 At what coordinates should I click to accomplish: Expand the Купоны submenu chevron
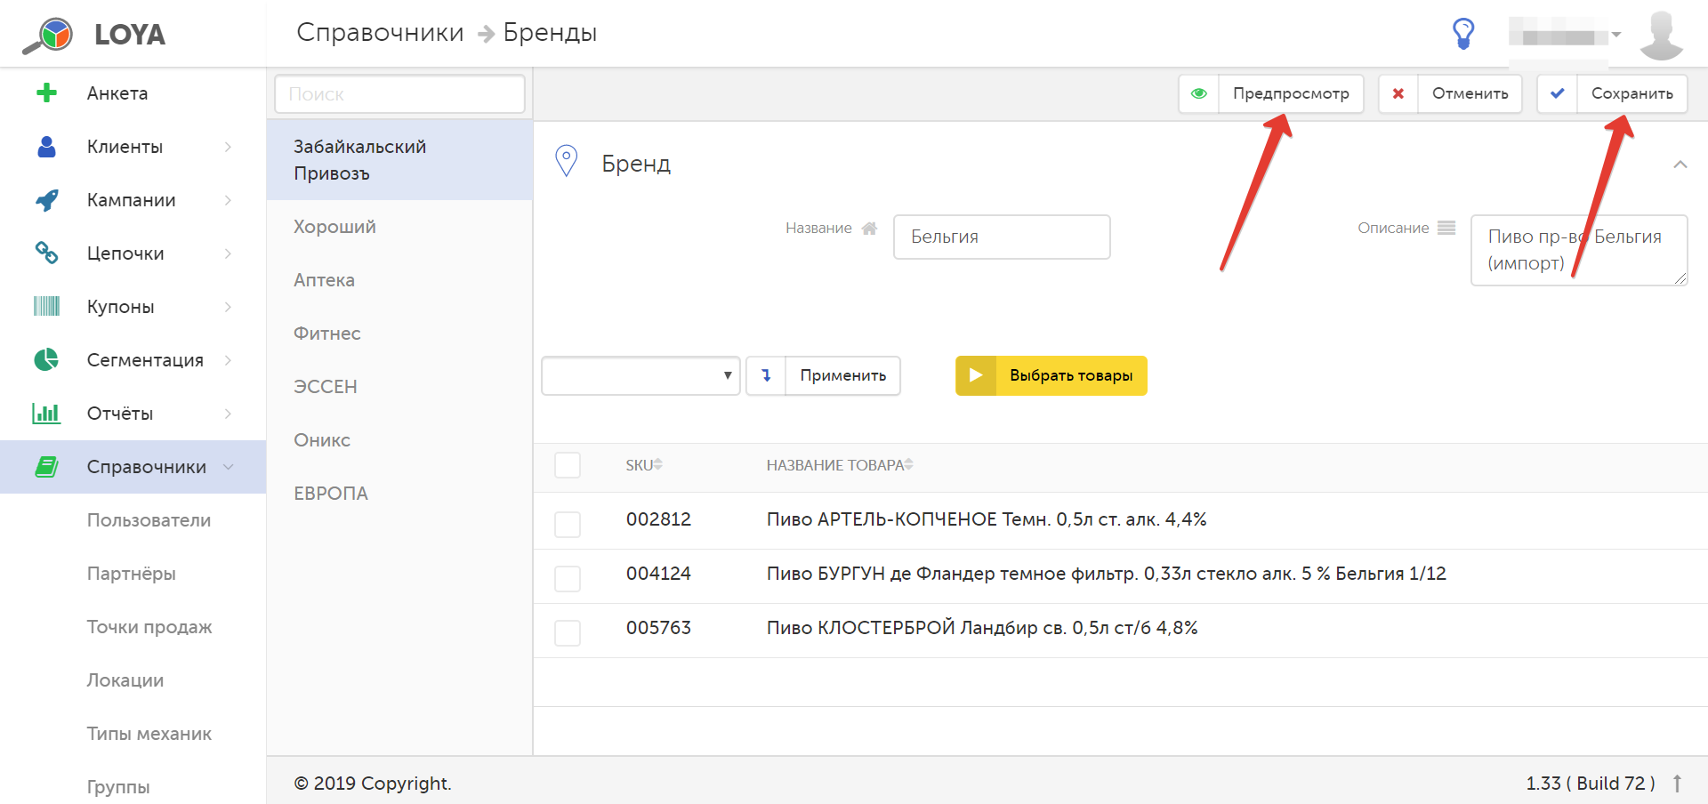click(229, 307)
